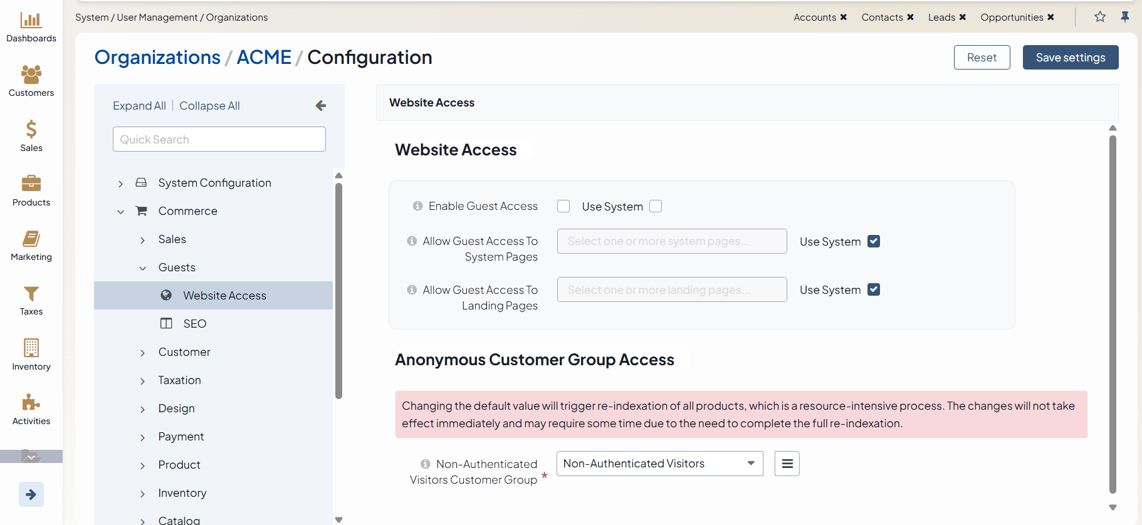
Task: Collapse the configuration sidebar with arrow
Action: pyautogui.click(x=320, y=106)
